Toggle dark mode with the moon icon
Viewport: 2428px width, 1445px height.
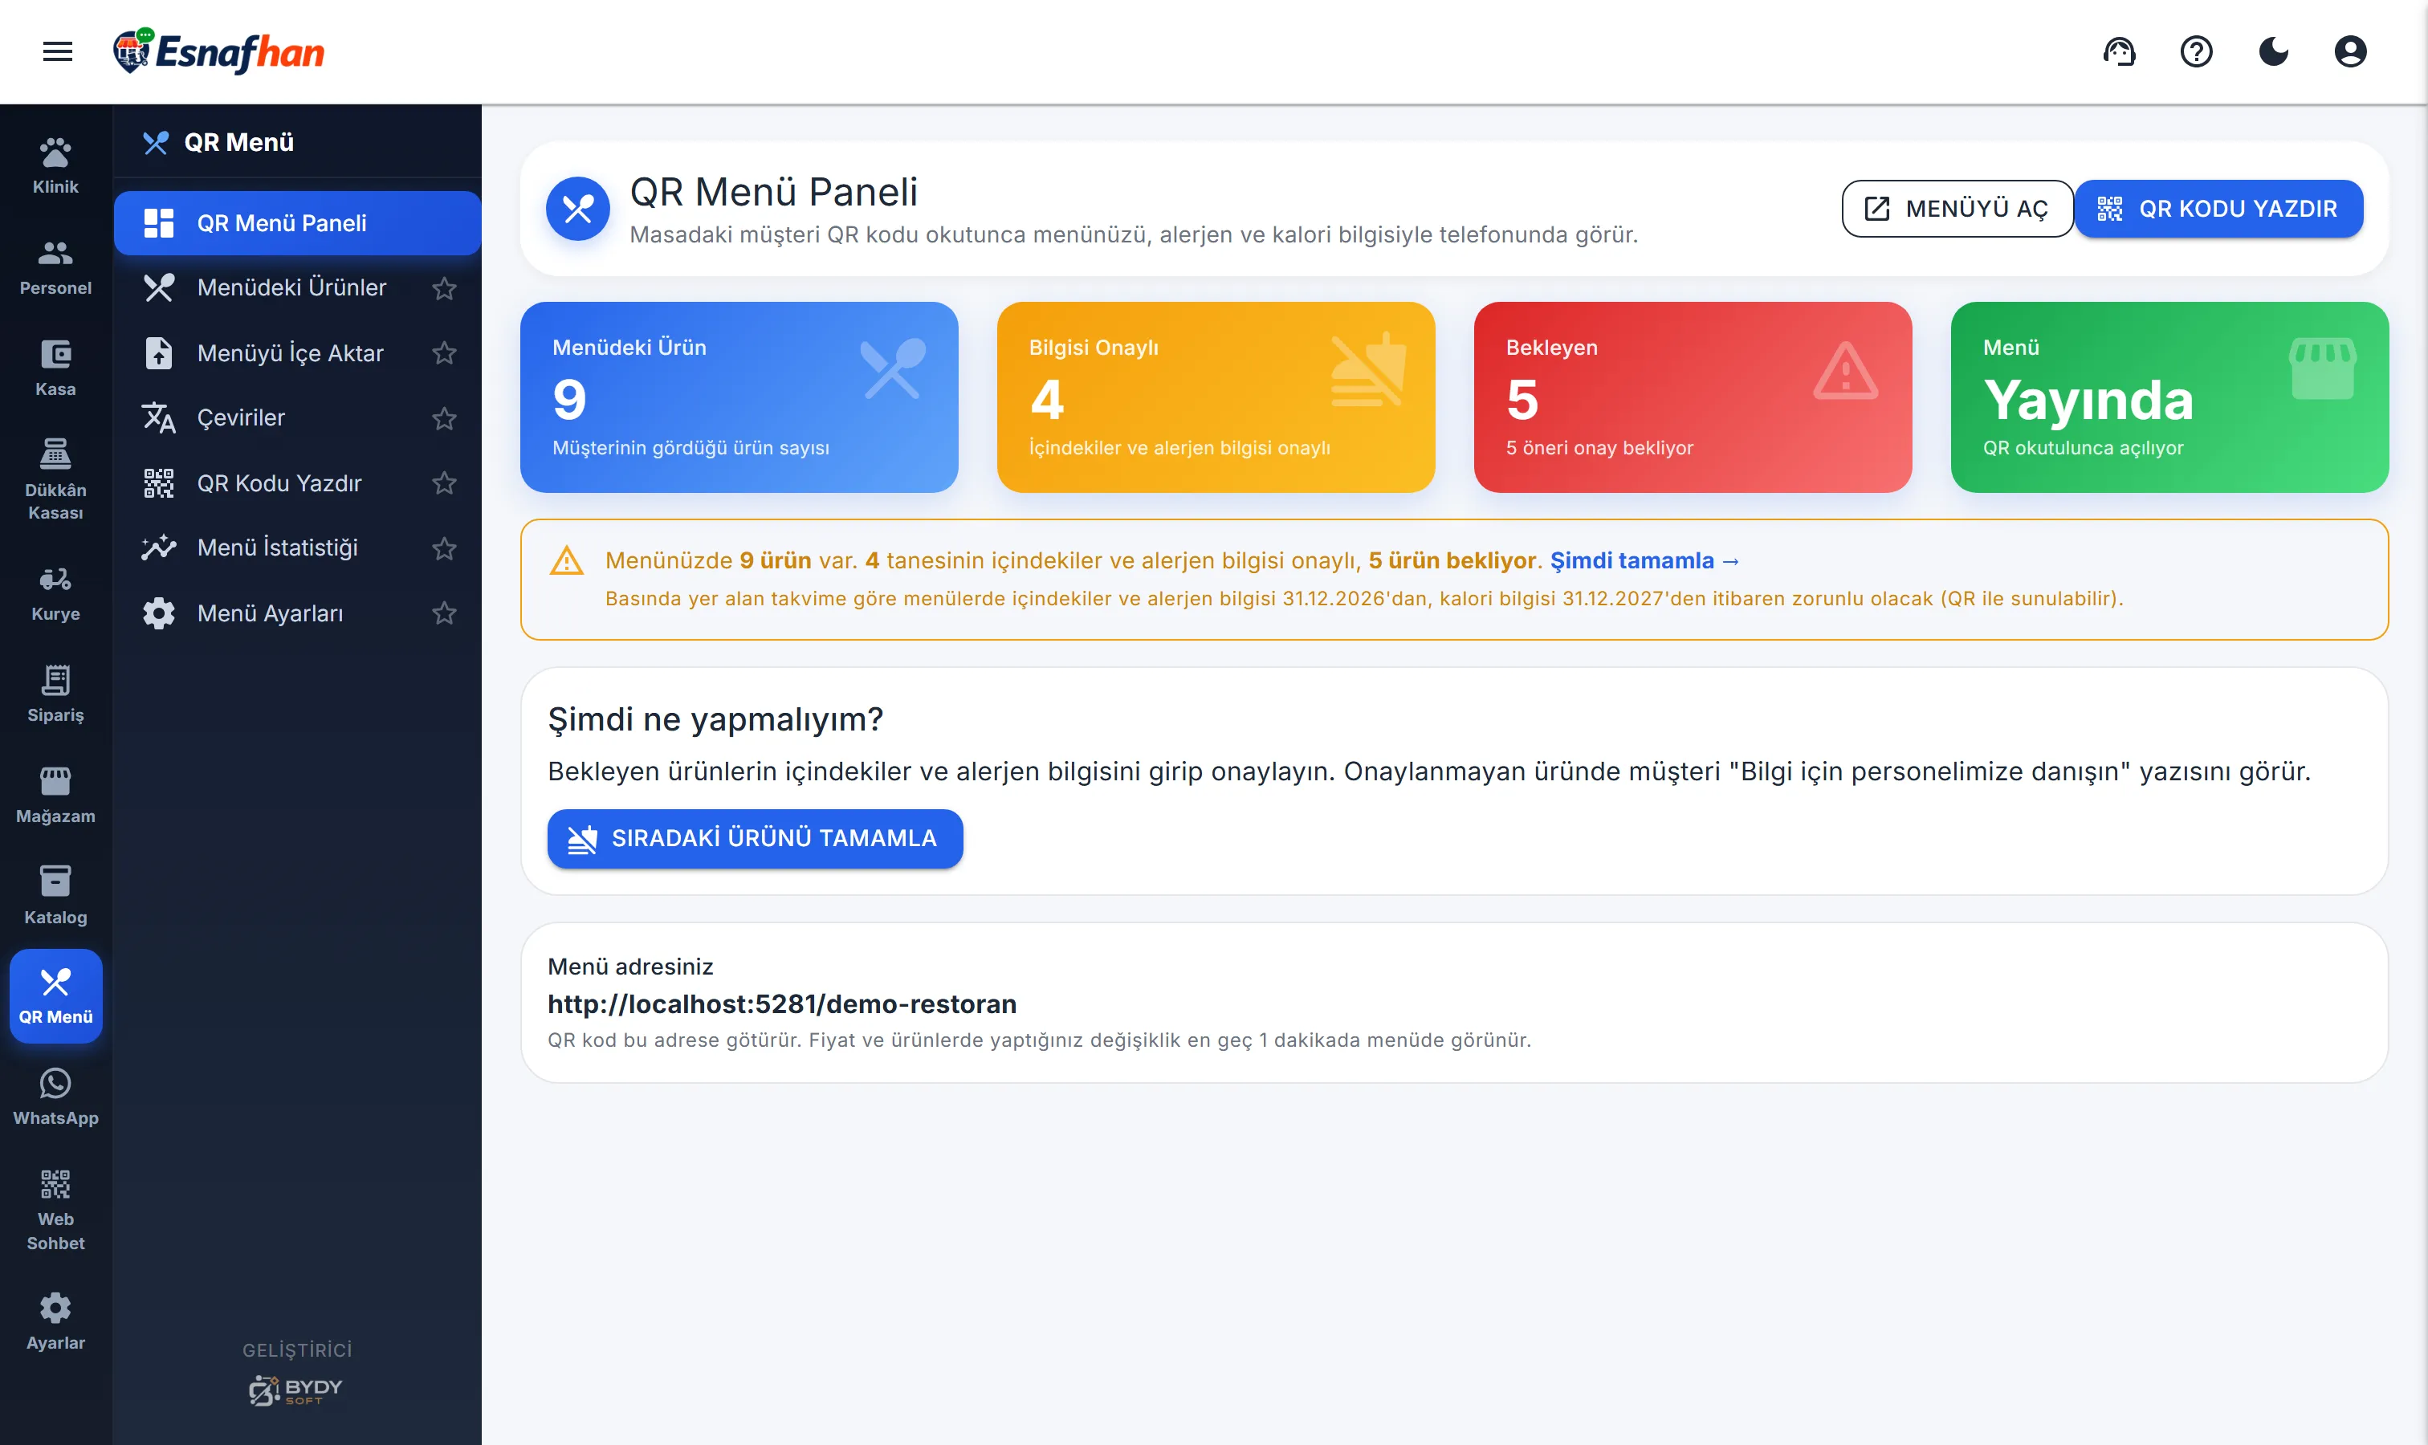coord(2273,51)
